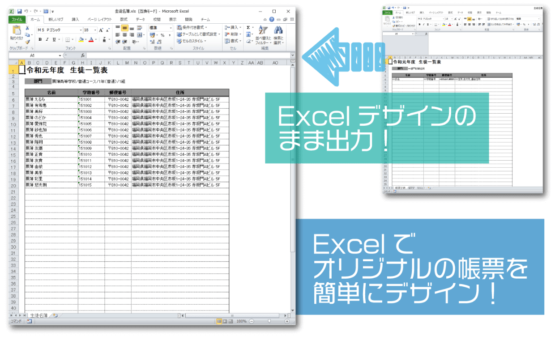Click the Wrap Text button in small Excel window
Image resolution: width=555 pixels, height=340 pixels.
pyautogui.click(x=500, y=19)
